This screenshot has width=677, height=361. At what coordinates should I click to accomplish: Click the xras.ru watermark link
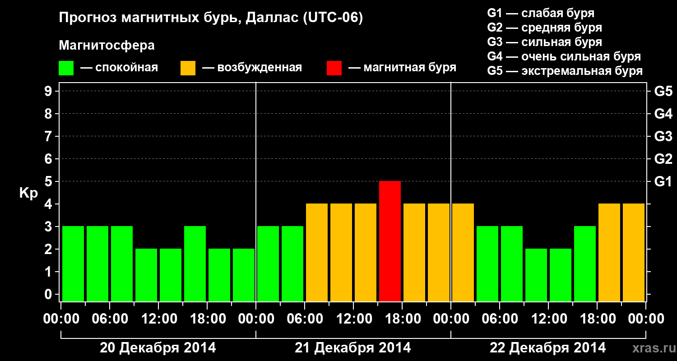click(x=652, y=348)
